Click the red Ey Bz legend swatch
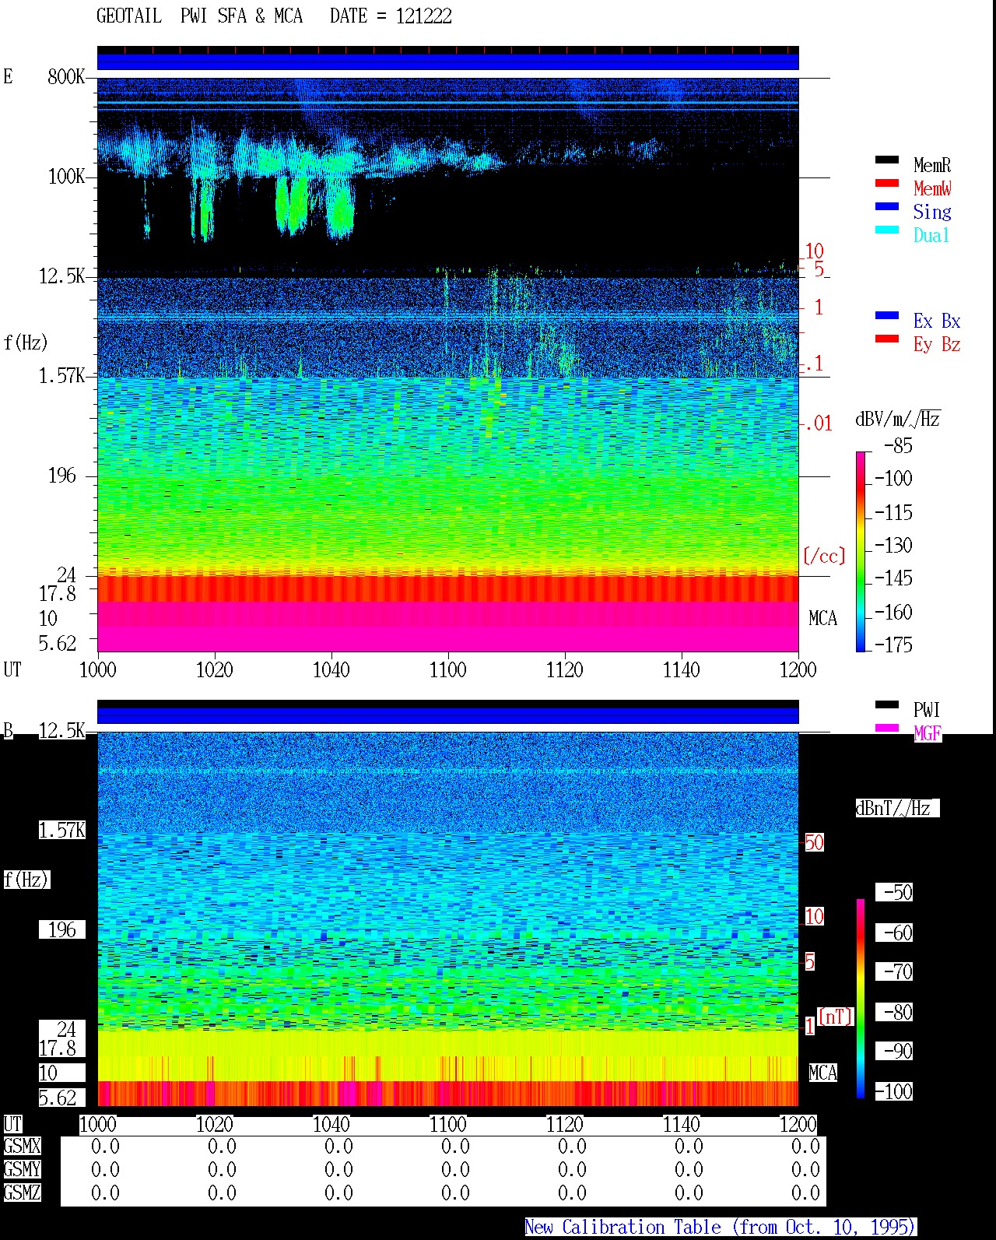Image resolution: width=996 pixels, height=1240 pixels. [x=886, y=339]
